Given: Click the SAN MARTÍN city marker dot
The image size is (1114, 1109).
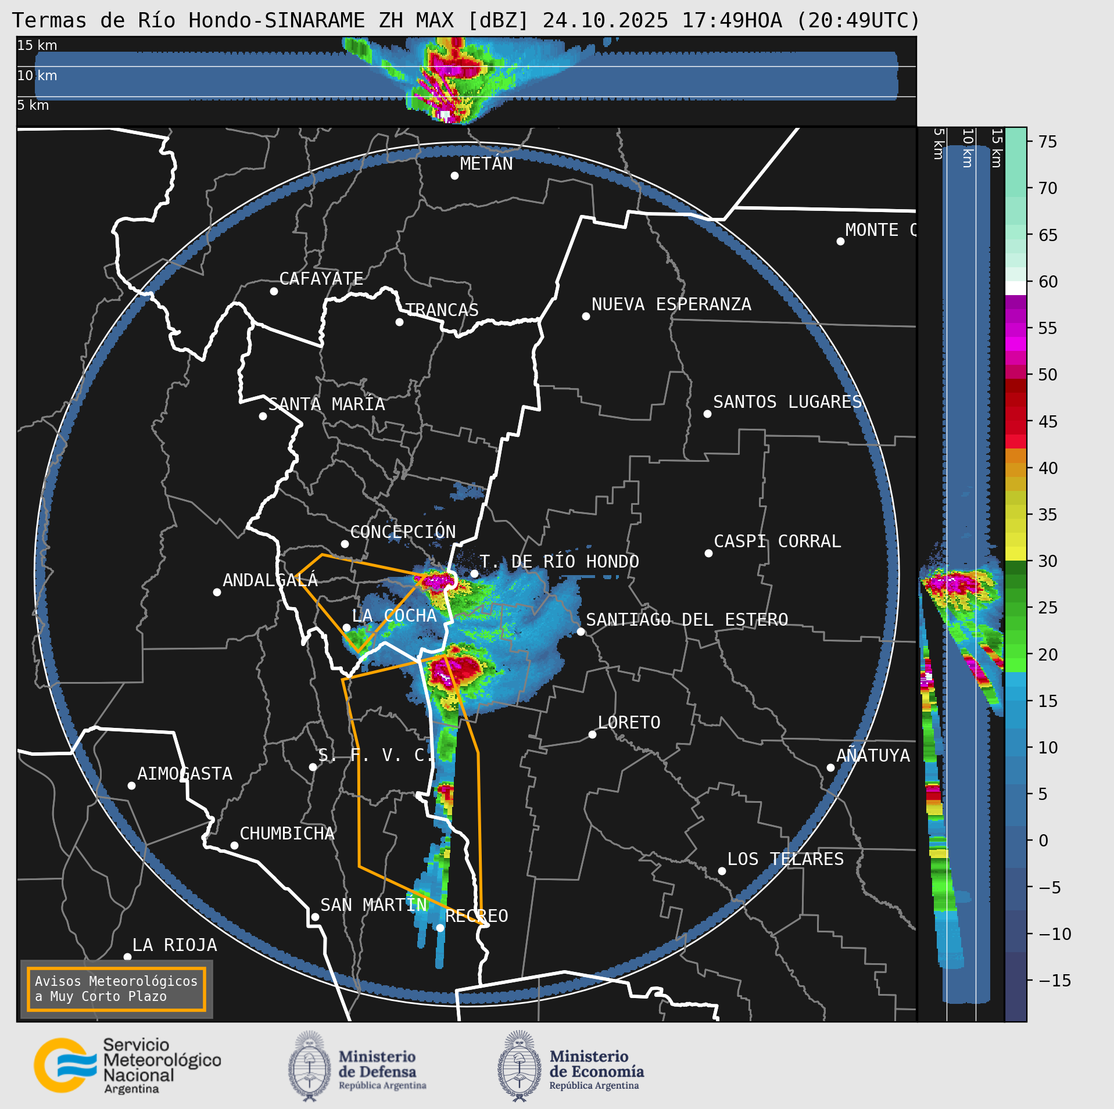Looking at the screenshot, I should pos(315,917).
